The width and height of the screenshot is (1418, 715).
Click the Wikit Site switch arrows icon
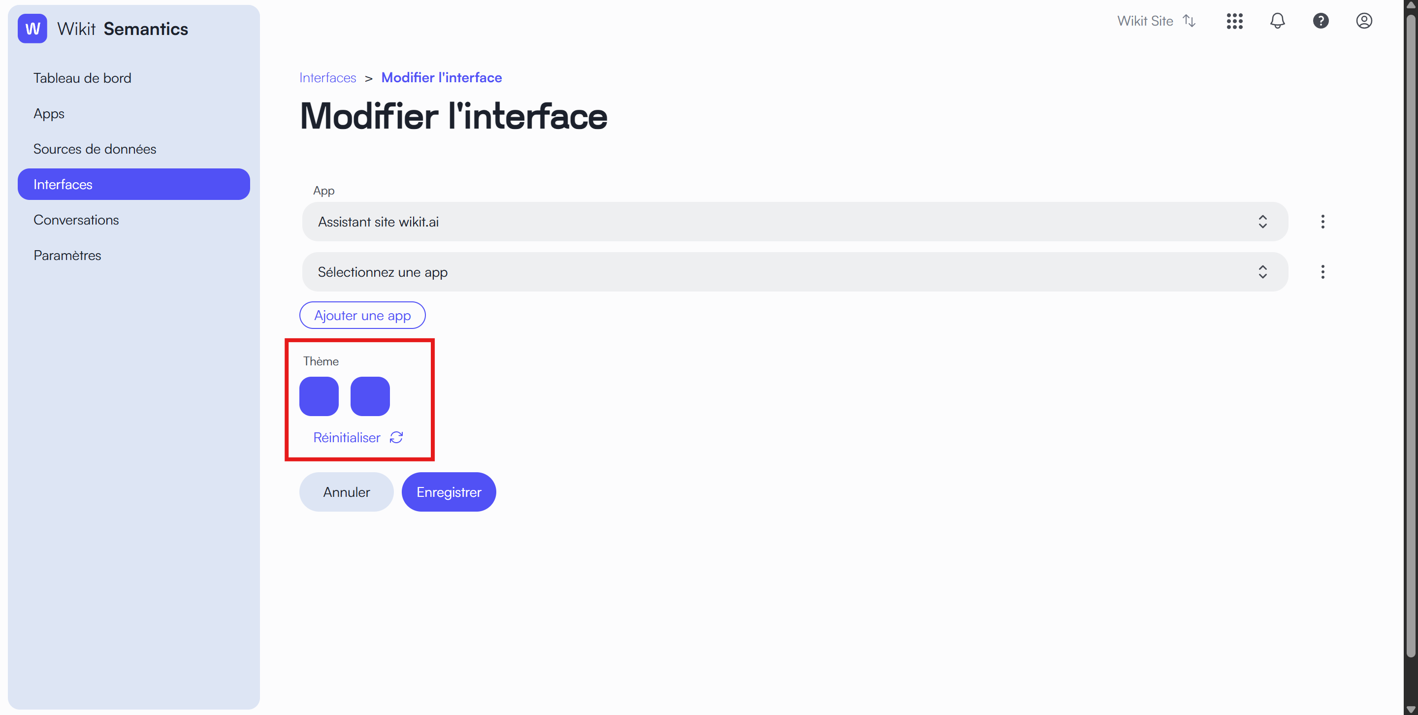[x=1189, y=21]
